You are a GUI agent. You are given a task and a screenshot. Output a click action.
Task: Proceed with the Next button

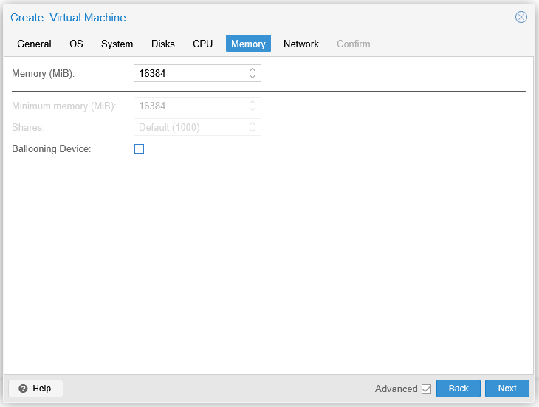tap(507, 389)
